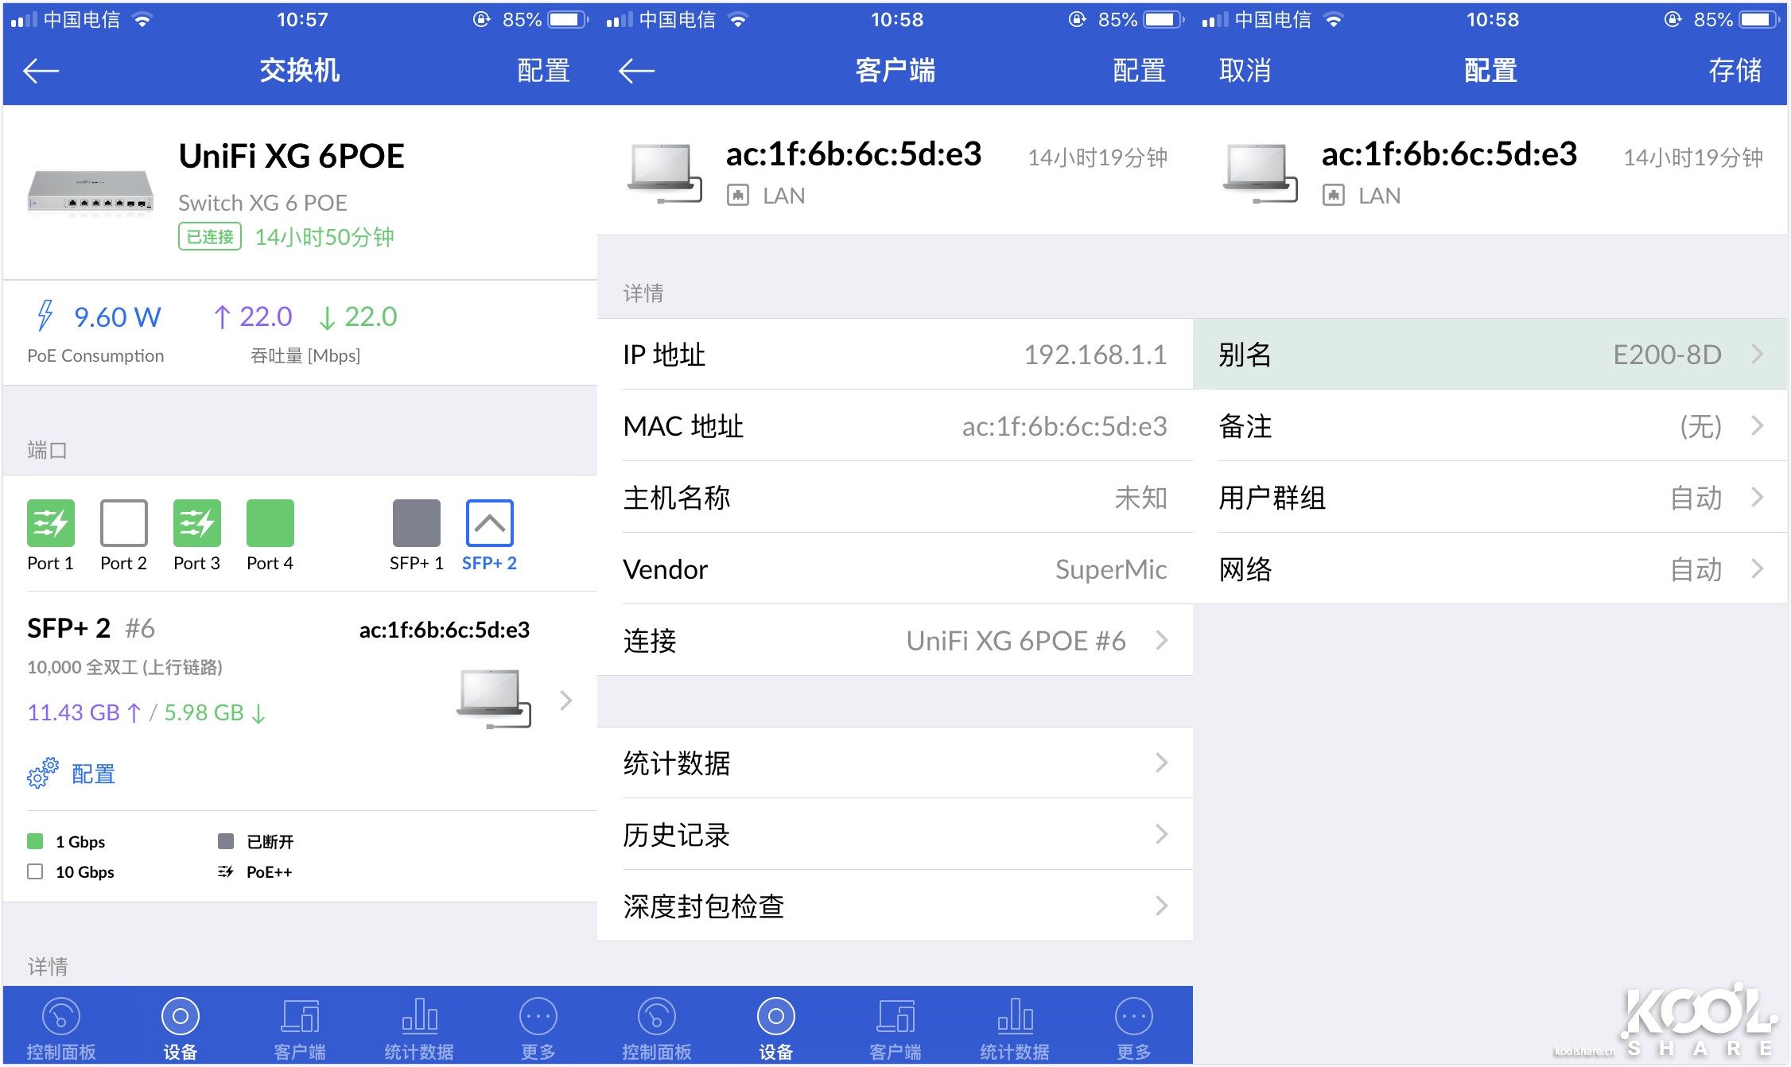Image resolution: width=1791 pixels, height=1067 pixels.
Task: Tap the 更多 more options icon
Action: (538, 1026)
